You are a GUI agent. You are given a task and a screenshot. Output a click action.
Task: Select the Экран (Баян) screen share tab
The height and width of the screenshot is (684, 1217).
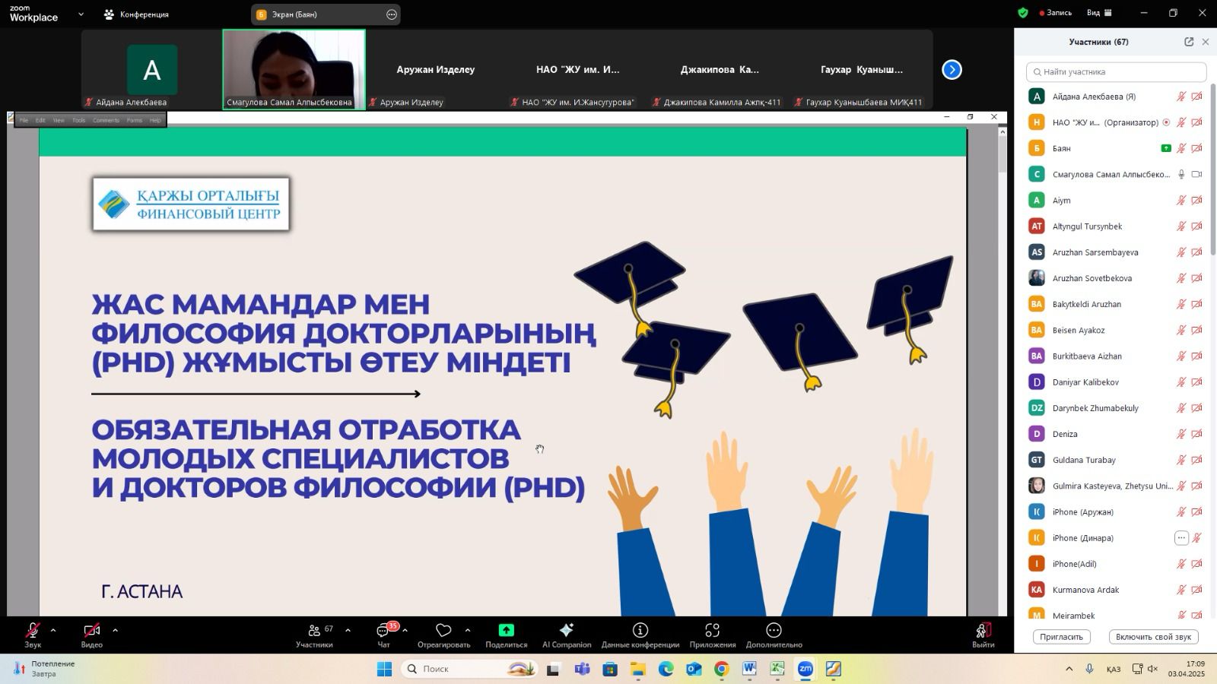(326, 14)
